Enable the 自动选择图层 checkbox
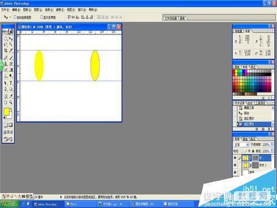The image size is (277, 208). pos(15,17)
